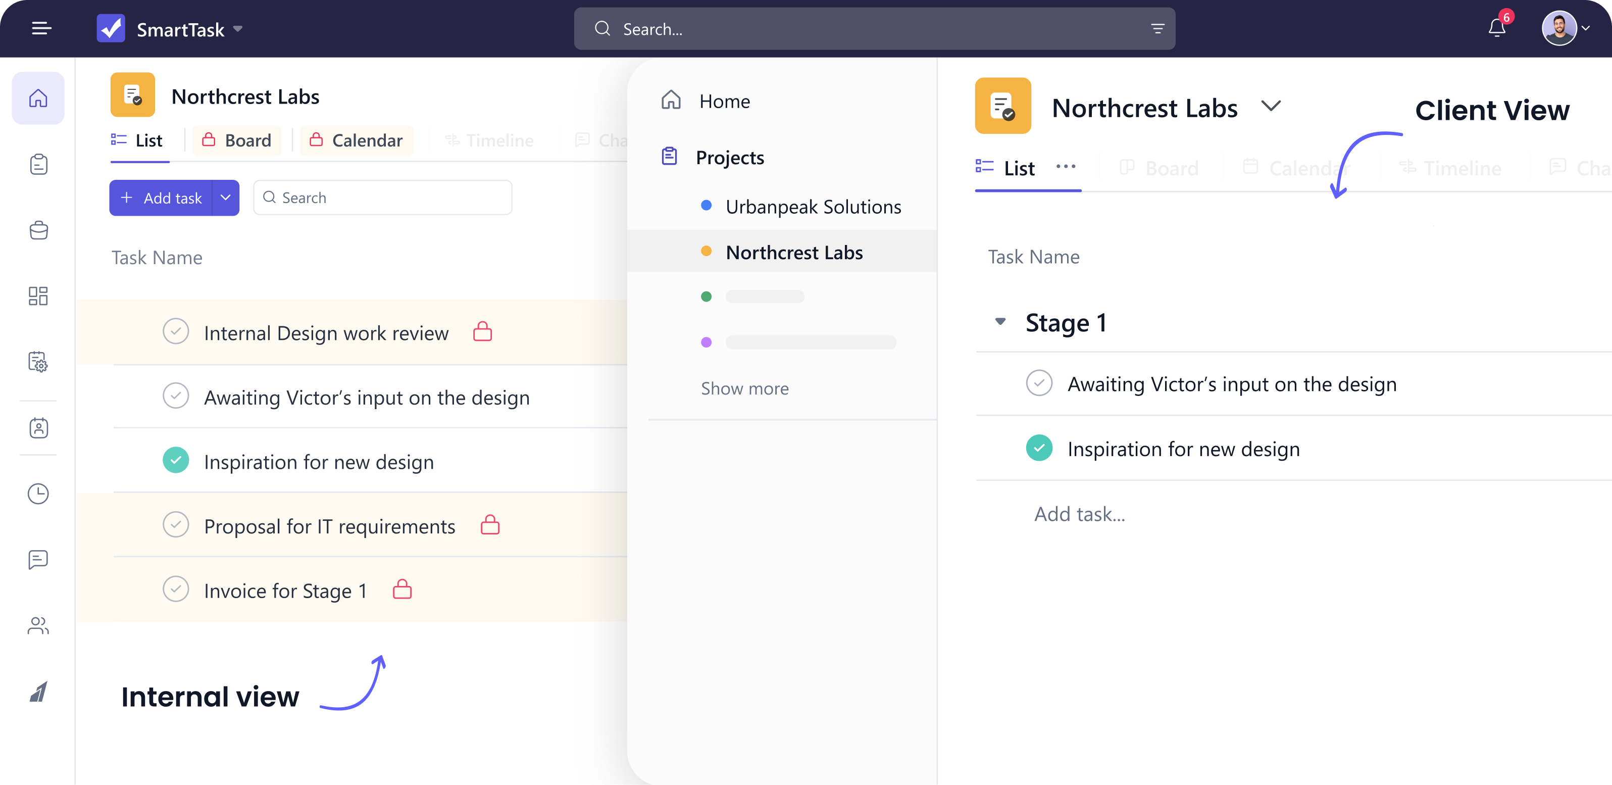
Task: Open the Time Tracking clock icon
Action: [x=38, y=494]
